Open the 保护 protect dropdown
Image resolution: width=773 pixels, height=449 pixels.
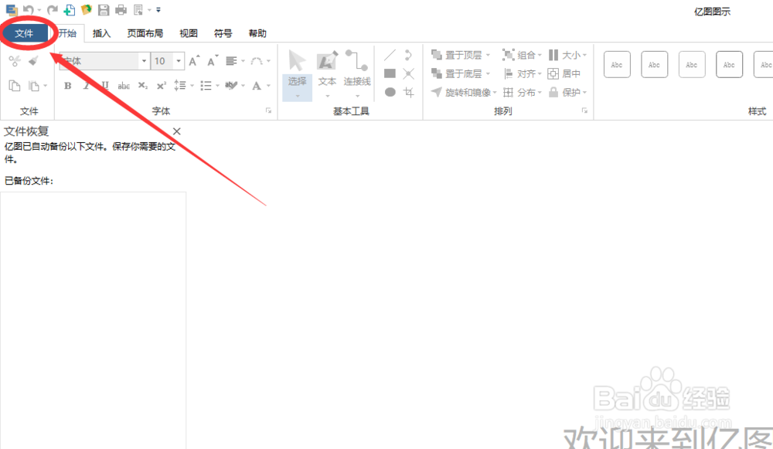[567, 92]
